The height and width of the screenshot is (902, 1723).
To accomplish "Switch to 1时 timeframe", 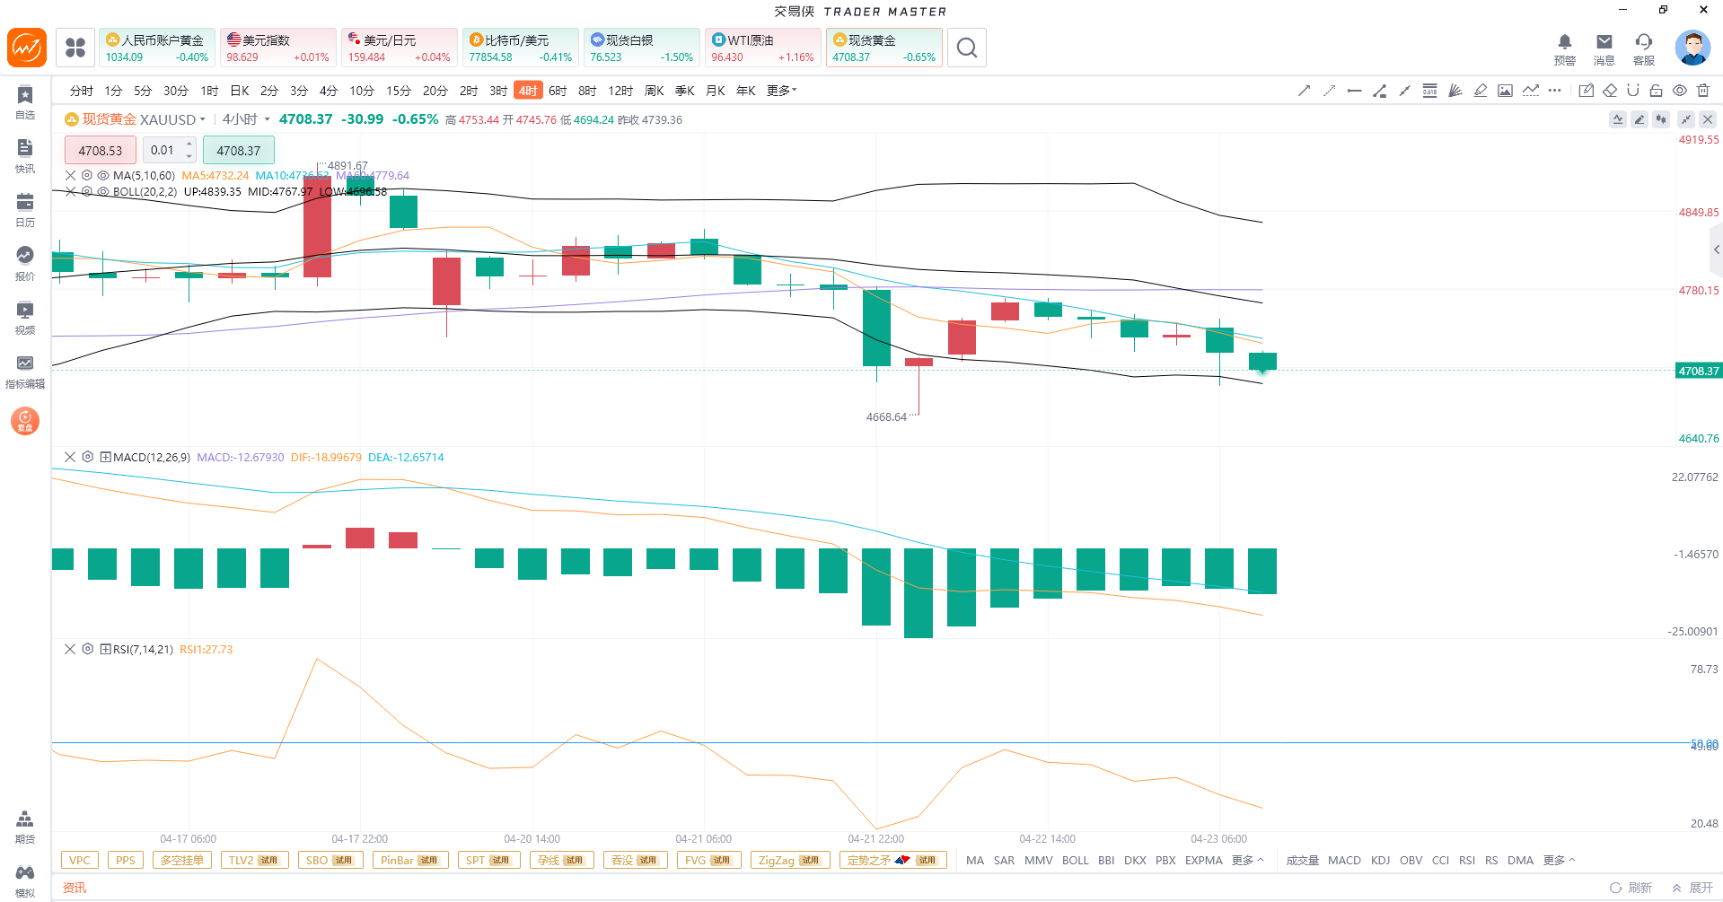I will pos(209,91).
